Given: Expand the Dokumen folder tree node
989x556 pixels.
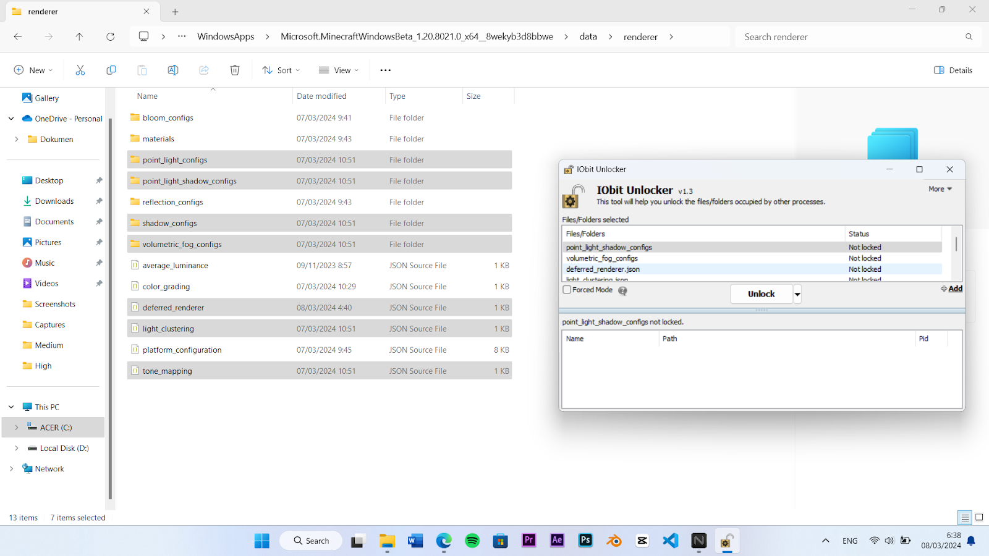Looking at the screenshot, I should tap(17, 140).
